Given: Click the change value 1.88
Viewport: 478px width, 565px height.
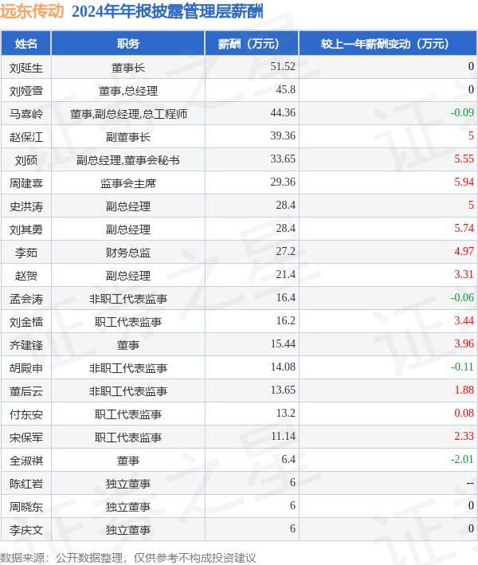Looking at the screenshot, I should pyautogui.click(x=464, y=390).
